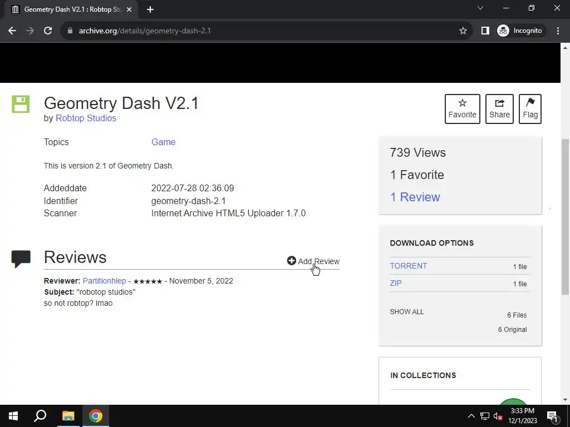Open the Share button

tap(499, 109)
